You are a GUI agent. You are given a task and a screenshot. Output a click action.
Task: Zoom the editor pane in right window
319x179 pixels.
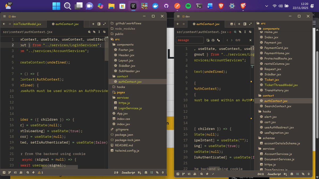250,24
